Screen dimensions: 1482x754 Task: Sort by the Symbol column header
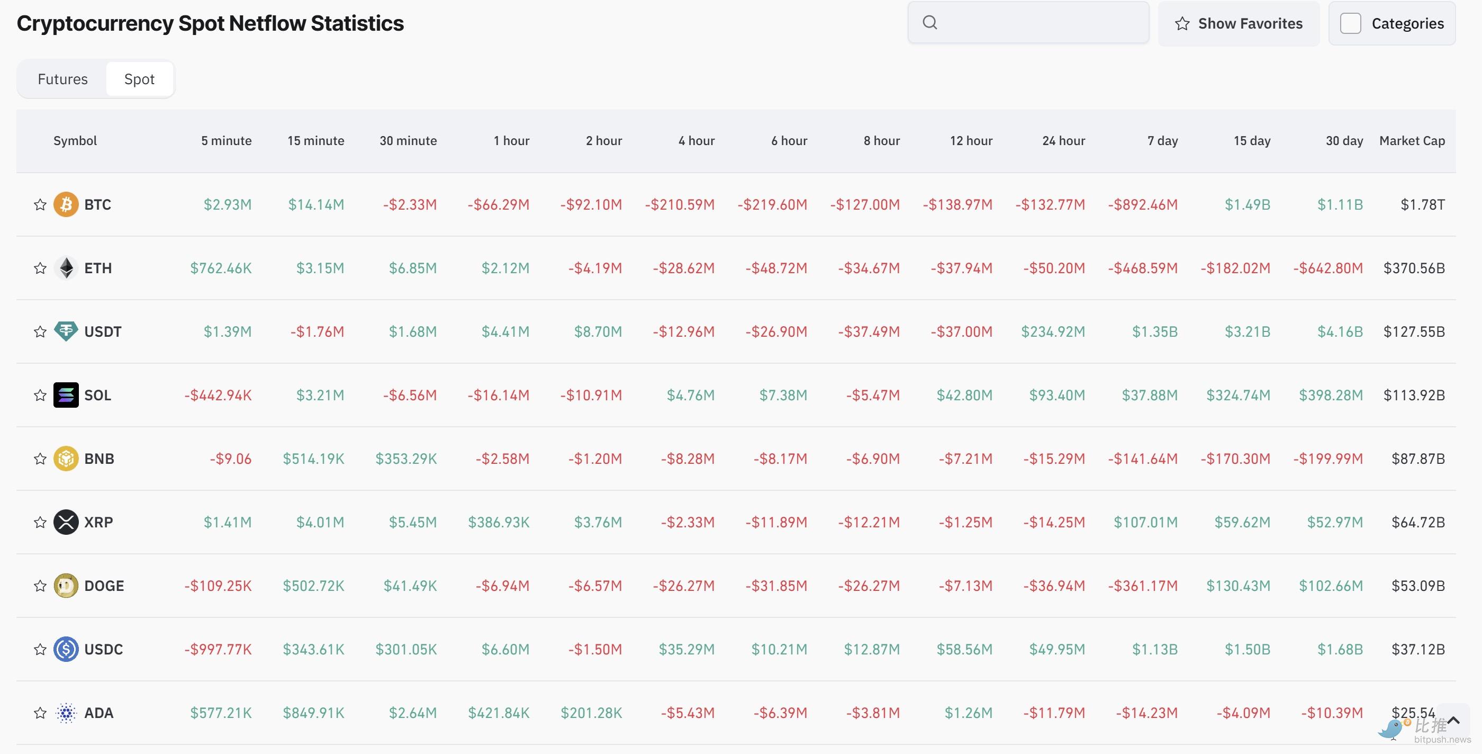[75, 140]
